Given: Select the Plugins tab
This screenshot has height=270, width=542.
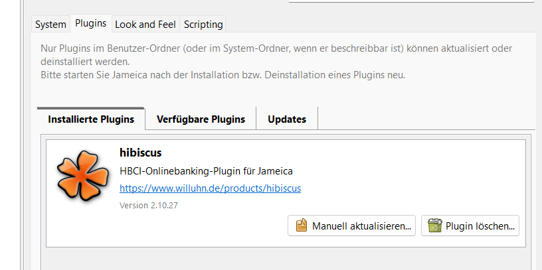Looking at the screenshot, I should coord(91,23).
